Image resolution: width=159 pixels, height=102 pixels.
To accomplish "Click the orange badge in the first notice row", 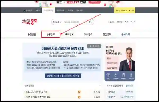I will (79, 92).
